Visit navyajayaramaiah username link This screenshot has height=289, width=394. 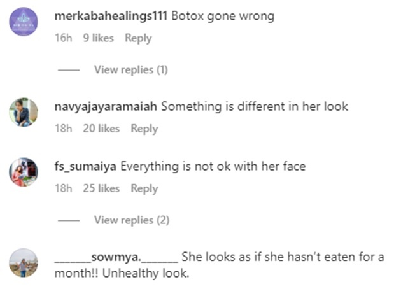[106, 106]
